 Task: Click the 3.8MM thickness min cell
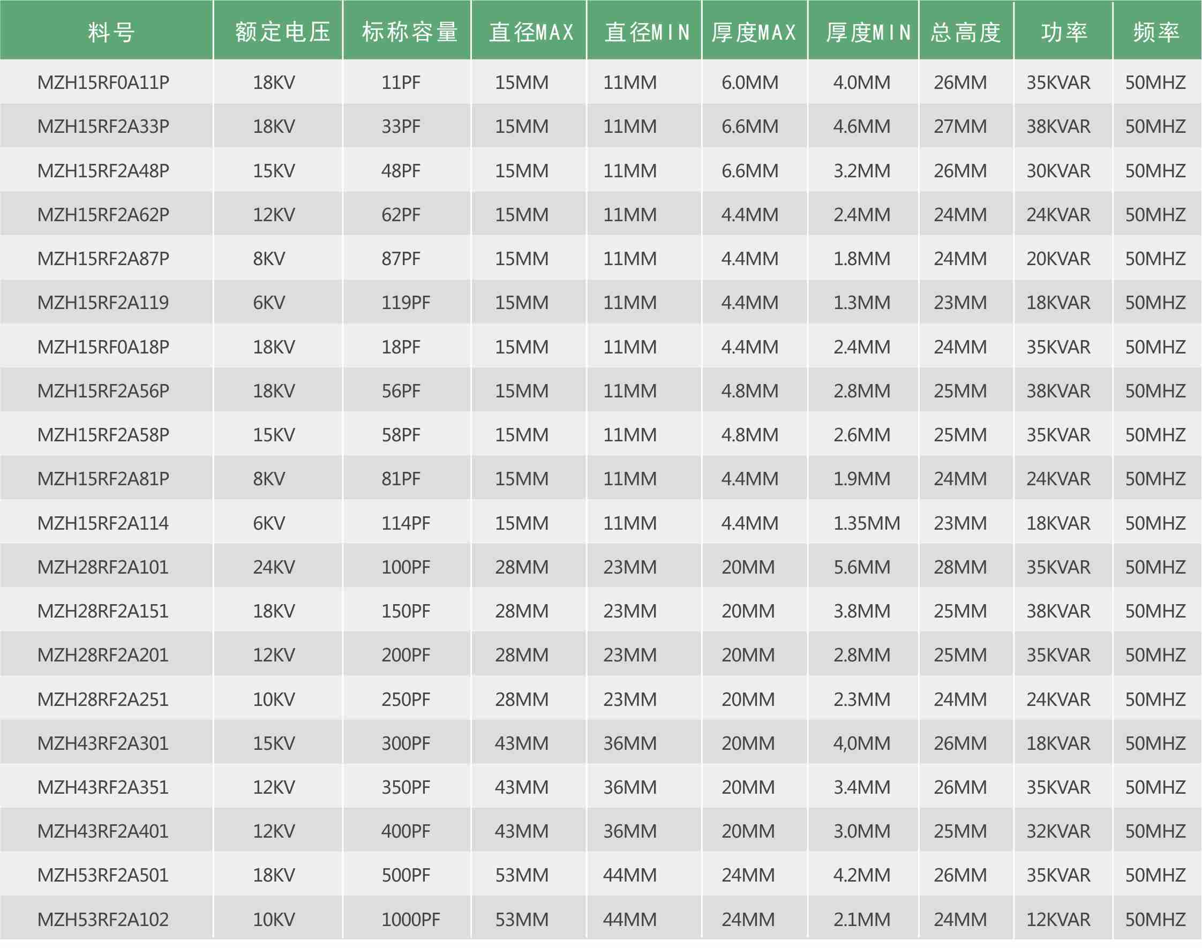(x=862, y=610)
